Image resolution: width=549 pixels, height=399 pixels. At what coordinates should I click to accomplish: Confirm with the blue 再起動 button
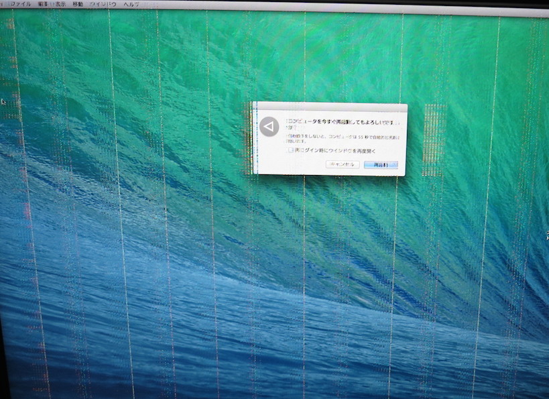click(381, 164)
